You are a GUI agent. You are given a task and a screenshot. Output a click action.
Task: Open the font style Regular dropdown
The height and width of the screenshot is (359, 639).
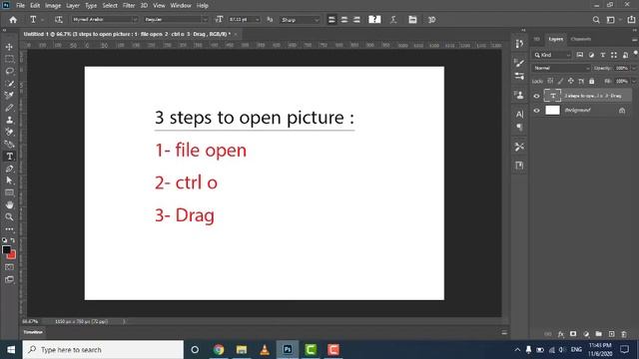pos(176,20)
